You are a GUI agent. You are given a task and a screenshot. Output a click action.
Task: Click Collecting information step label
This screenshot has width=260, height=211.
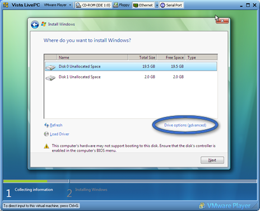(34, 190)
